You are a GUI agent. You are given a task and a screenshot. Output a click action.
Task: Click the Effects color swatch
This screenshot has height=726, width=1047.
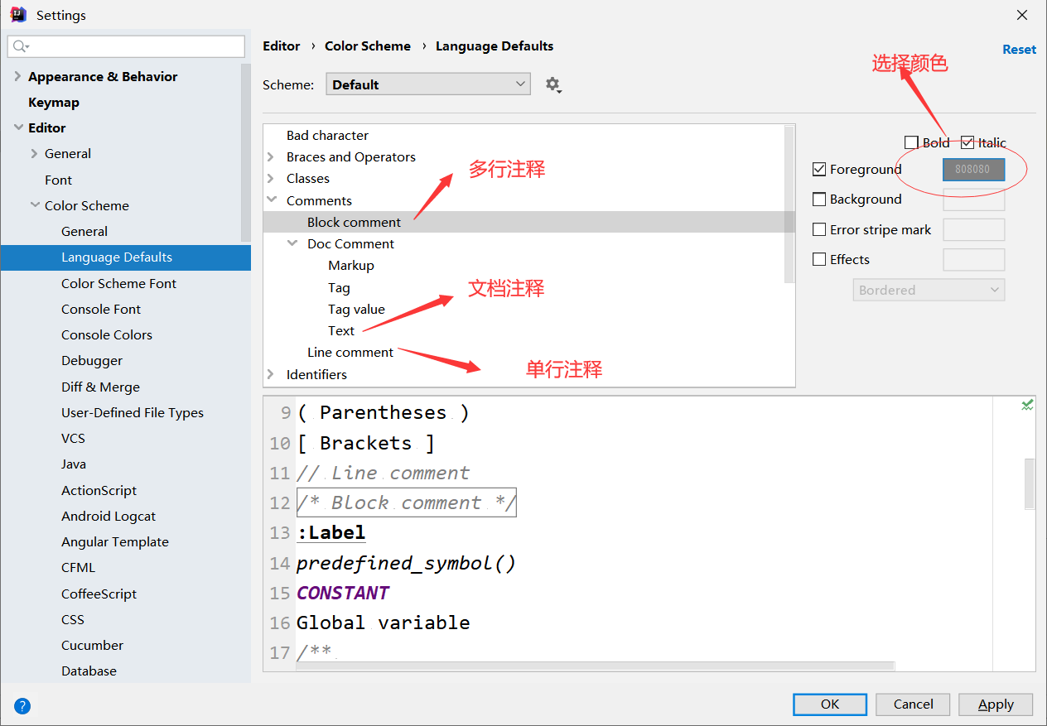973,259
